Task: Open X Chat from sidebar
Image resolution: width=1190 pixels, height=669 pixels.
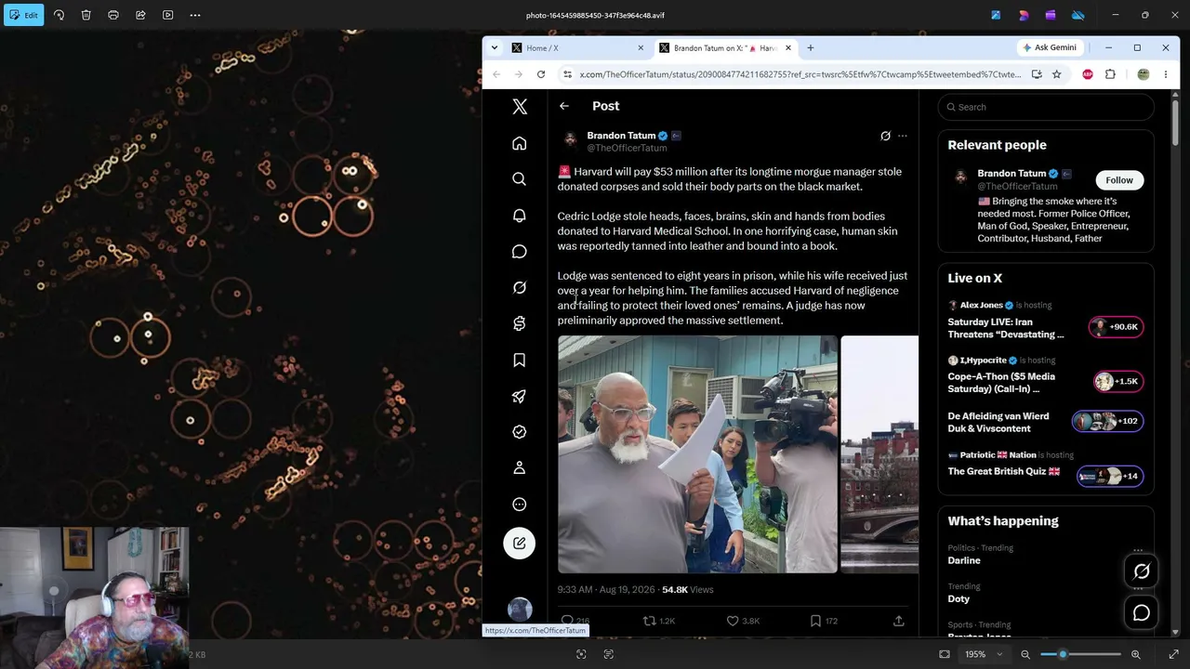Action: click(x=520, y=252)
